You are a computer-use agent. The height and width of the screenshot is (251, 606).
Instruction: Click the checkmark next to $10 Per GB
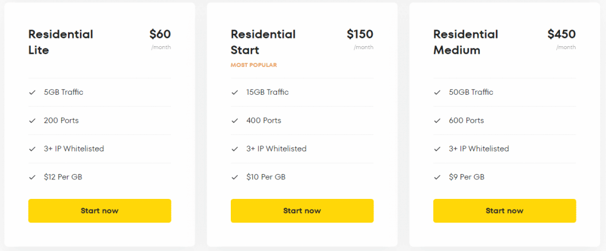[234, 177]
